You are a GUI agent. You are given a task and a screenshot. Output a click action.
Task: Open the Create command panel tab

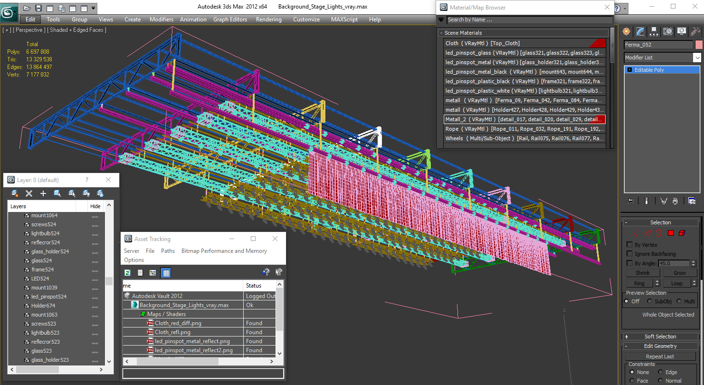click(627, 31)
